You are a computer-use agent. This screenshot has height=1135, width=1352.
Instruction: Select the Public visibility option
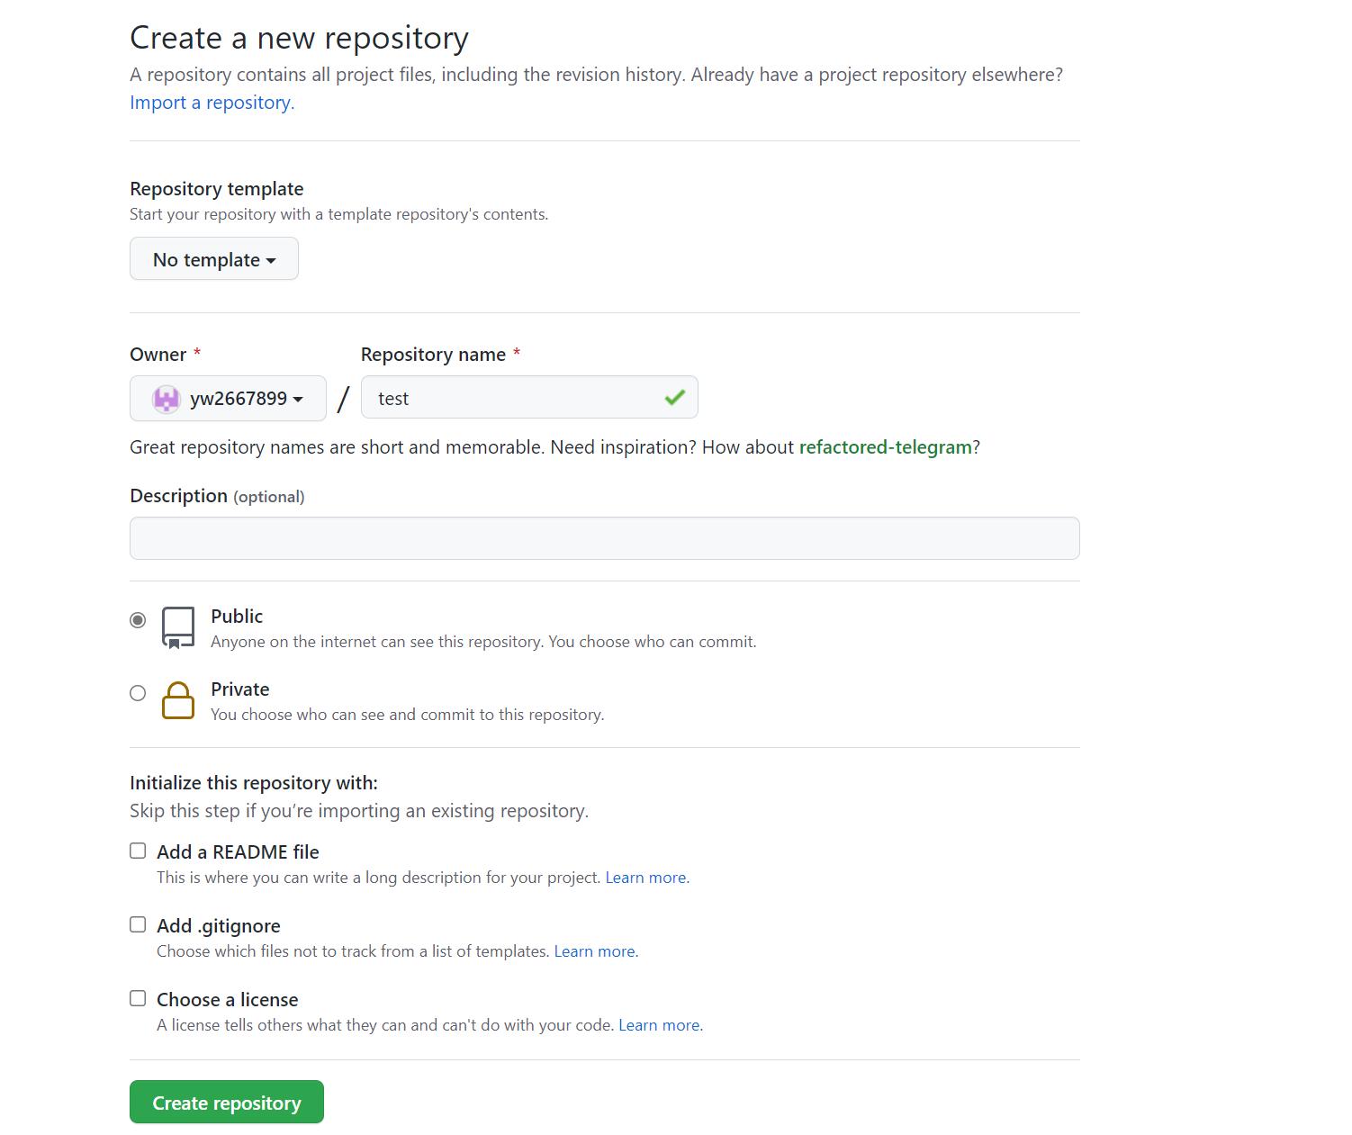click(137, 619)
